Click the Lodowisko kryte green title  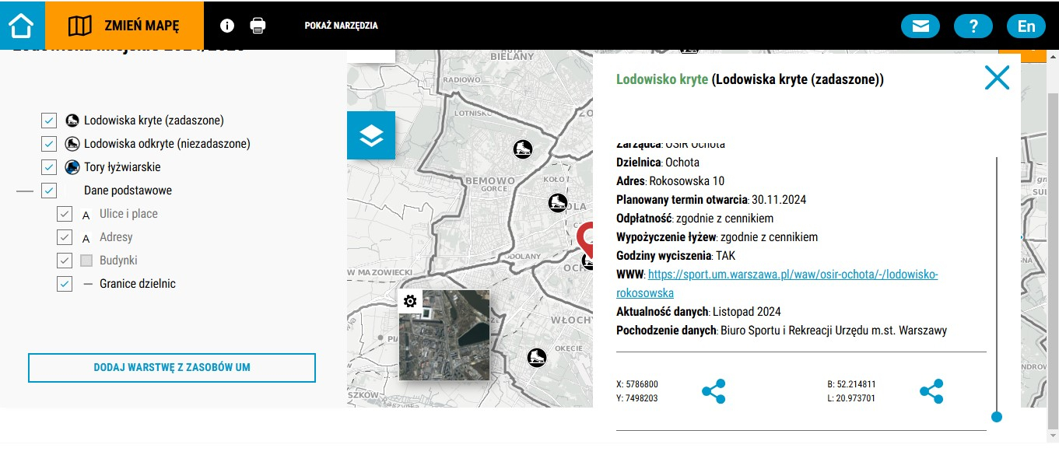(662, 79)
